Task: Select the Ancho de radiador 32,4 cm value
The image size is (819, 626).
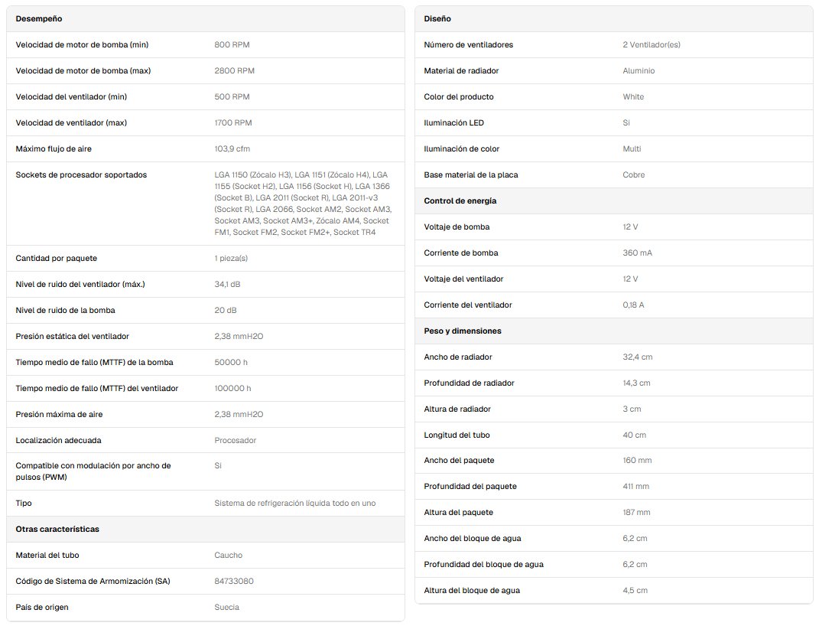Action: [x=637, y=357]
